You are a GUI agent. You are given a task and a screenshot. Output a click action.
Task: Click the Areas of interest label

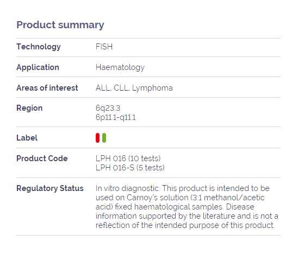click(x=47, y=88)
